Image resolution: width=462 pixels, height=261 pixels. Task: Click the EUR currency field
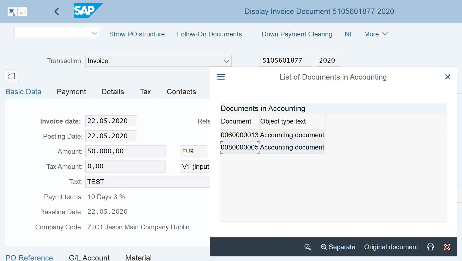[194, 151]
